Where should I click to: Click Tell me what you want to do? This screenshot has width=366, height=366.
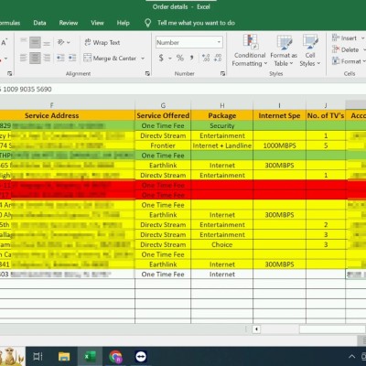pos(196,23)
